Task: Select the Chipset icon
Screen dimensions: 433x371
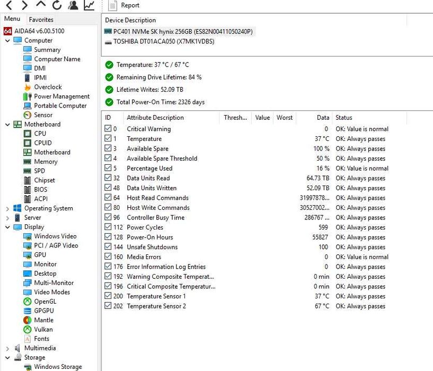Action: [x=28, y=180]
